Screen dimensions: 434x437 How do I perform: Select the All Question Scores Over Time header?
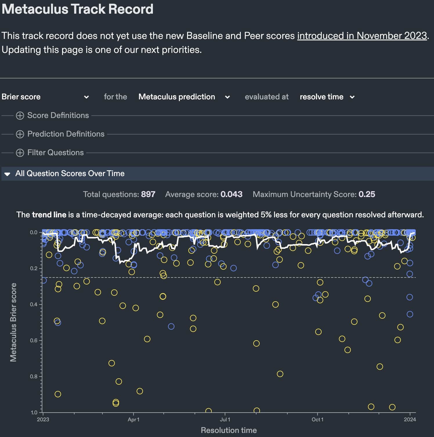[70, 173]
